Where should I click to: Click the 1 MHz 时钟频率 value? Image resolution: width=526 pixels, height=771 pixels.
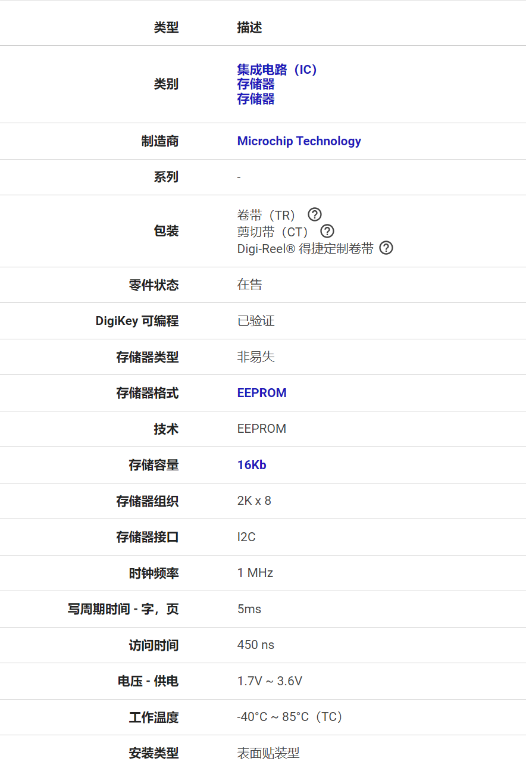(x=255, y=573)
